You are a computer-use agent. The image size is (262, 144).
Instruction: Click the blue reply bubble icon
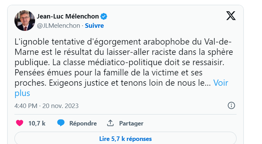pyautogui.click(x=61, y=123)
